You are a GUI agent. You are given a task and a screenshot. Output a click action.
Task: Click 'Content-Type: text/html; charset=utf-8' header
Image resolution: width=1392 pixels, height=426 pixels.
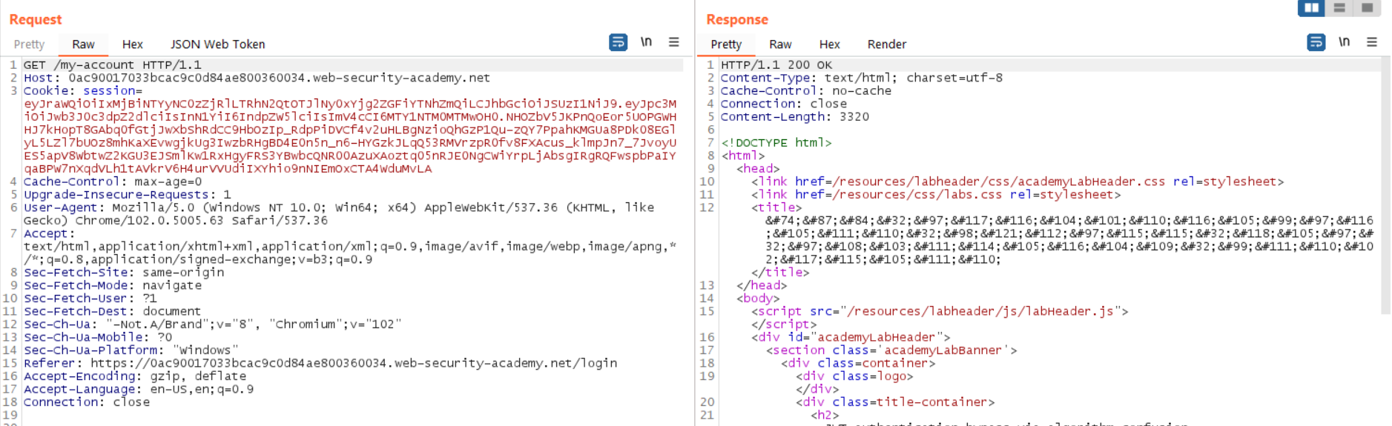coord(862,78)
